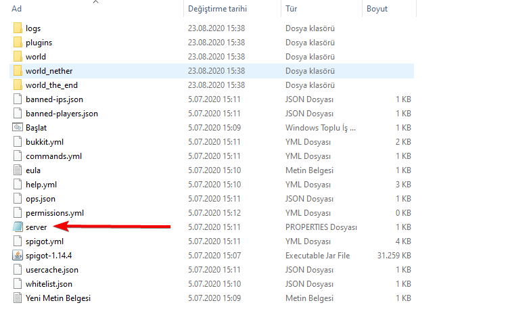This screenshot has width=510, height=326.
Task: Select the file name "server"
Action: 36,227
